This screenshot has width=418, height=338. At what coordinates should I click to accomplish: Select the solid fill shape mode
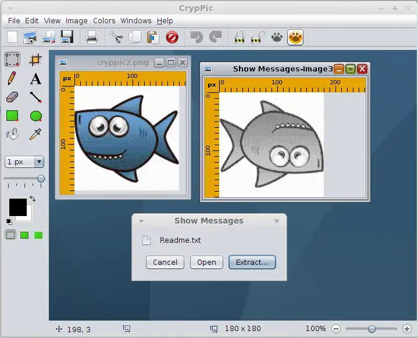point(38,235)
